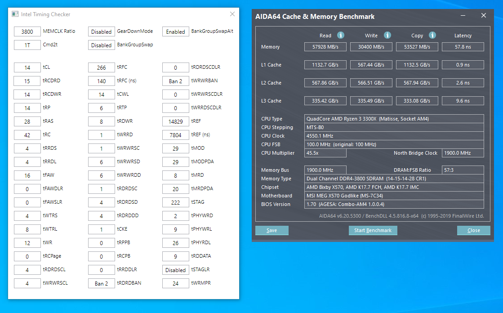Click the L2 Cache Write 566.51 GB/s field

coord(371,83)
